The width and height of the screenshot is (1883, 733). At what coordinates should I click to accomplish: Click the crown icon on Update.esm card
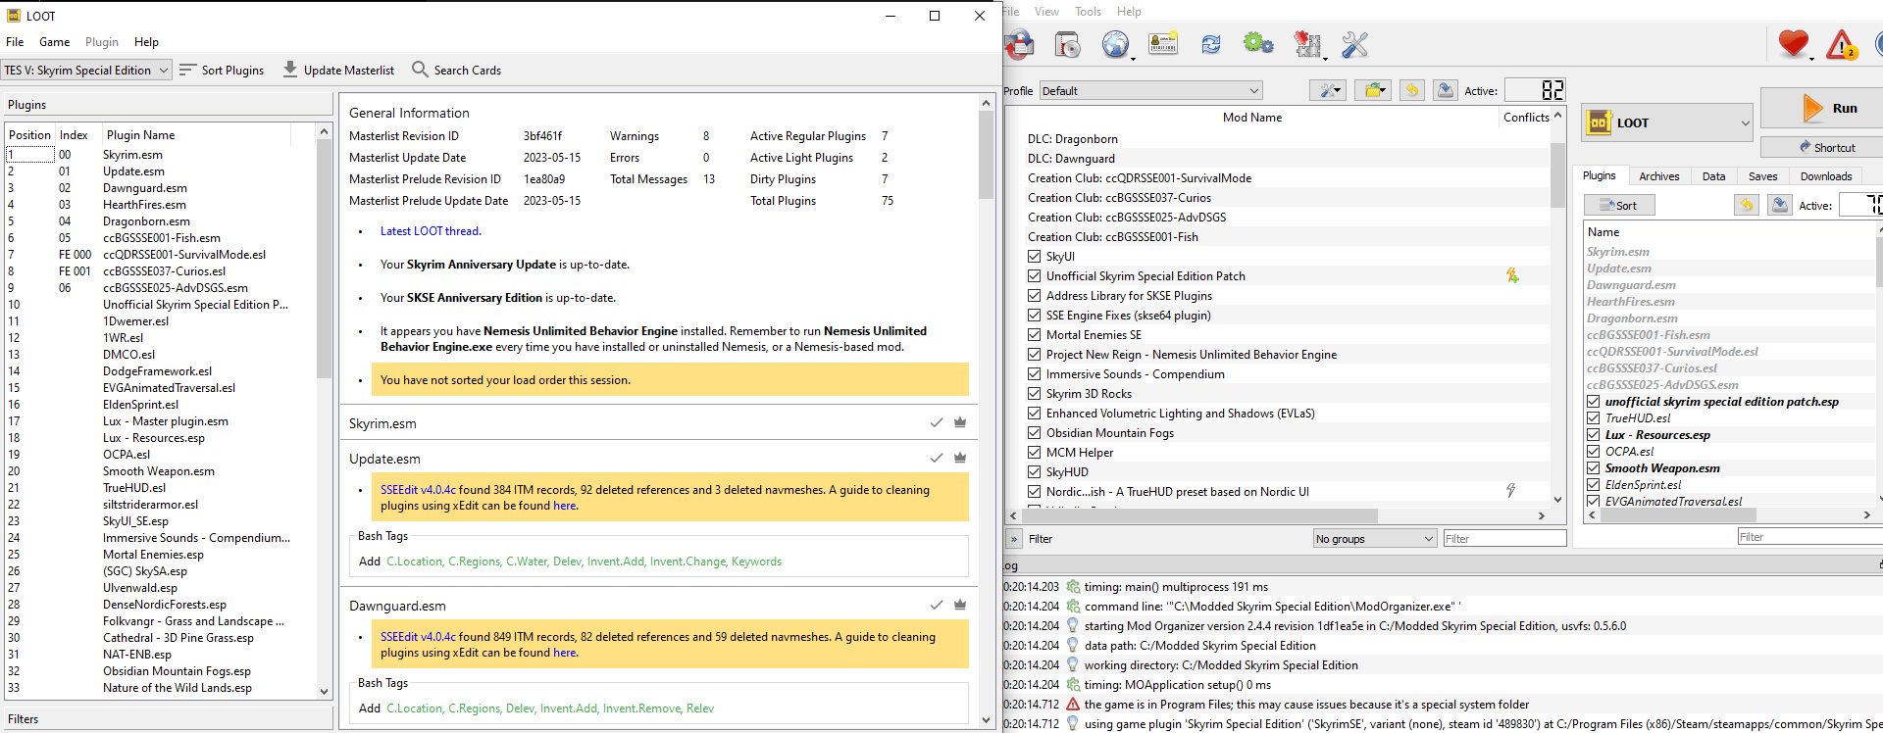pyautogui.click(x=960, y=458)
